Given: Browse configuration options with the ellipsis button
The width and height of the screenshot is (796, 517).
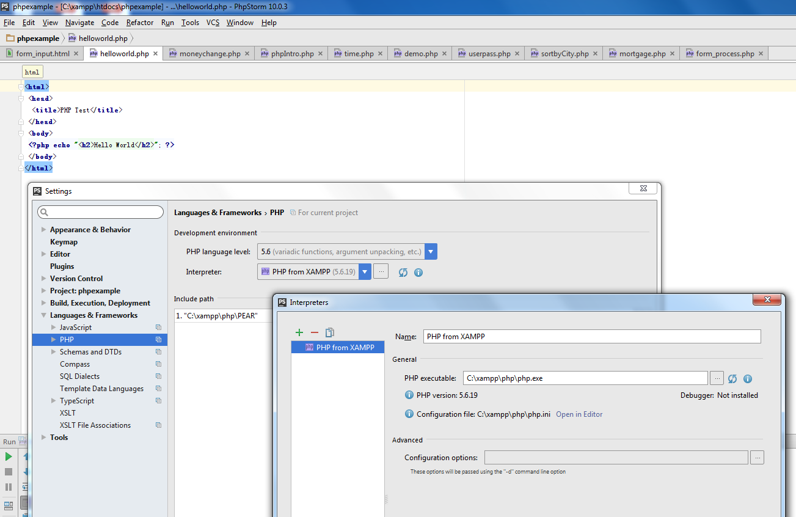Looking at the screenshot, I should pyautogui.click(x=757, y=457).
